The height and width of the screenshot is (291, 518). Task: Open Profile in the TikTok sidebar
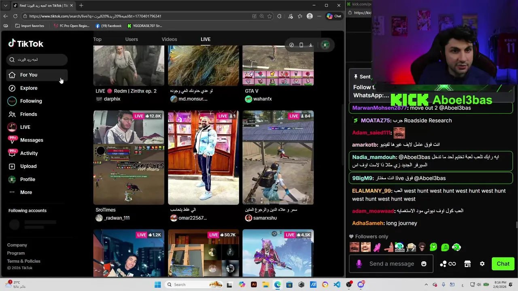tap(36, 179)
